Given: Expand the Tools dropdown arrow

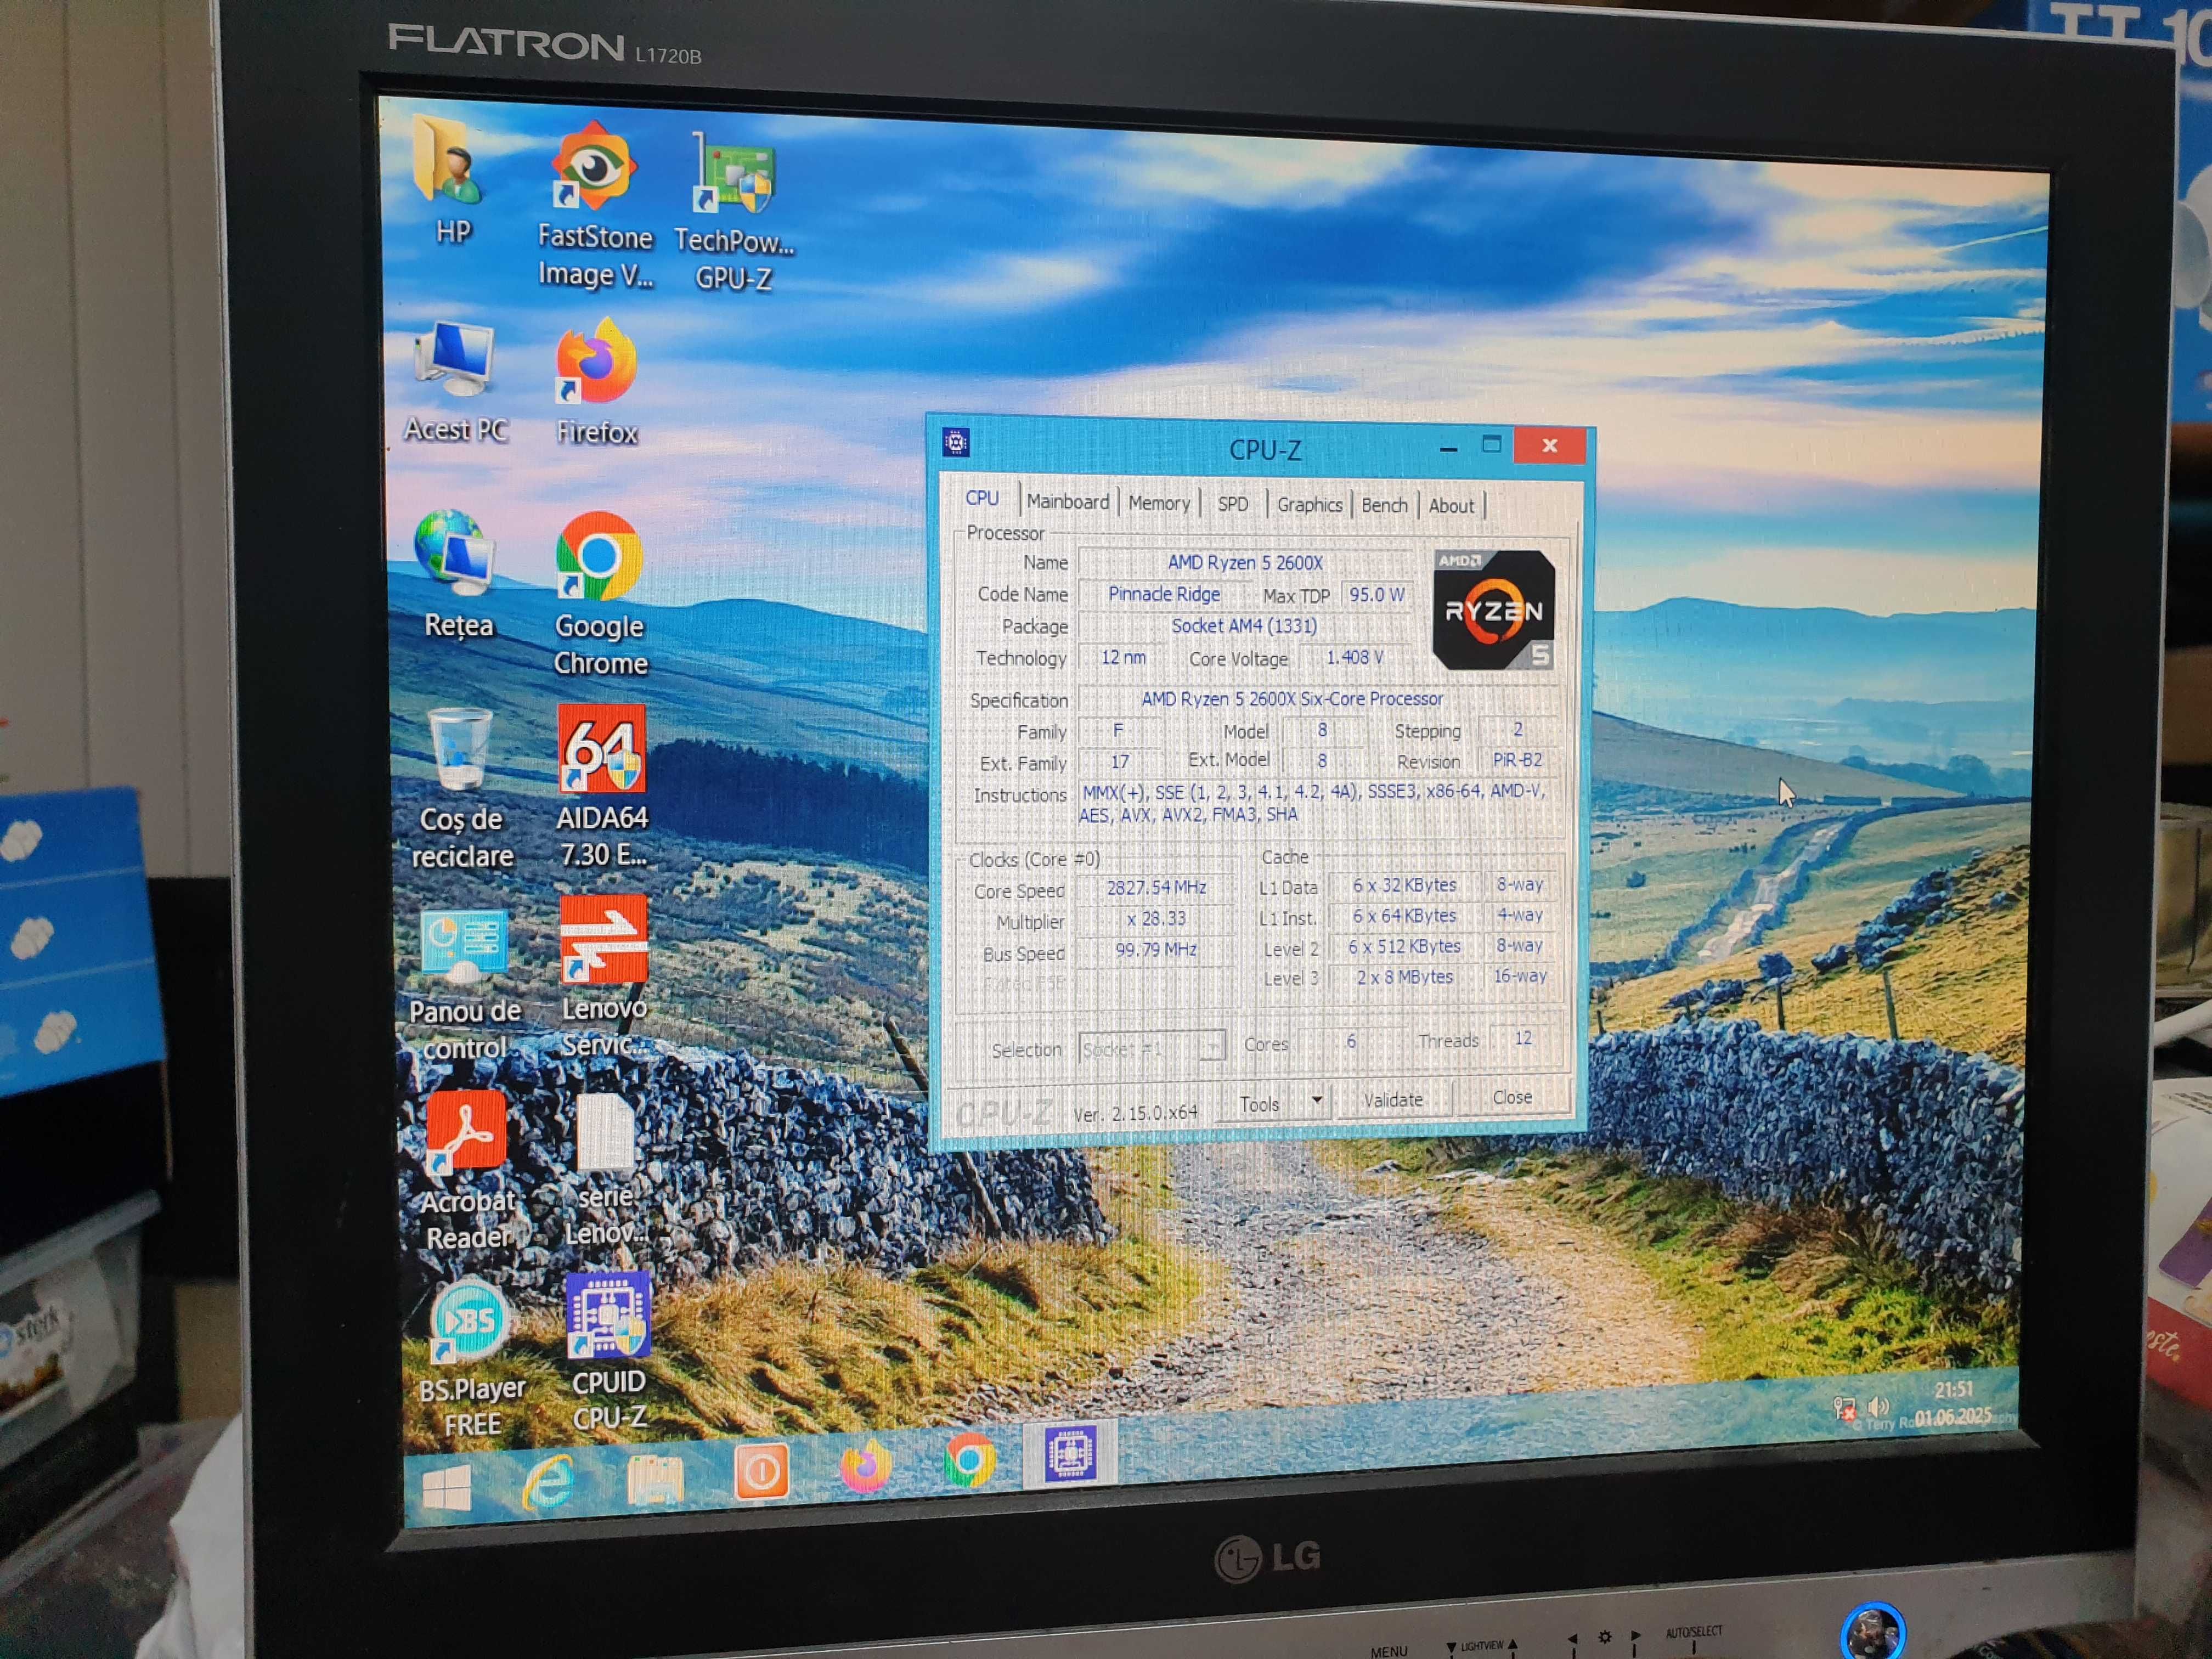Looking at the screenshot, I should 1317,1101.
